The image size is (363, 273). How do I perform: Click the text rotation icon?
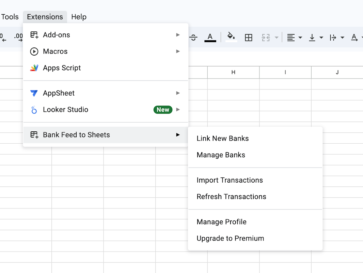tap(354, 37)
